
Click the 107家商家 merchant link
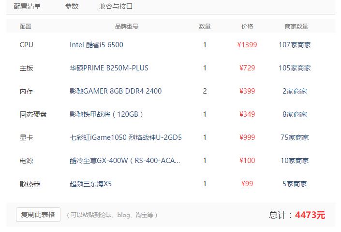pyautogui.click(x=295, y=45)
